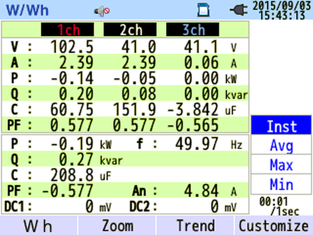Open the Trend softkey
This screenshot has width=313, height=235.
[196, 226]
